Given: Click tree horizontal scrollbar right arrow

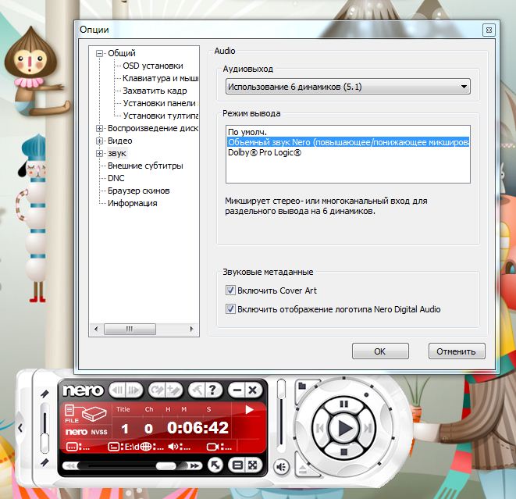Looking at the screenshot, I should 192,329.
